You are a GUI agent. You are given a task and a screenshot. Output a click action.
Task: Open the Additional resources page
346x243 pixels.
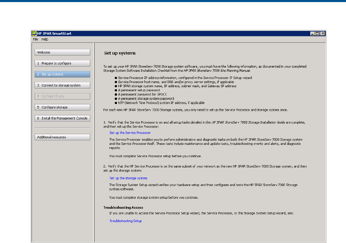[62, 137]
